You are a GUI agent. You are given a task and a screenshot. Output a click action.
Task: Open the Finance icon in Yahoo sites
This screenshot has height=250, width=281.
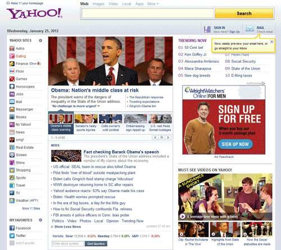click(x=12, y=63)
